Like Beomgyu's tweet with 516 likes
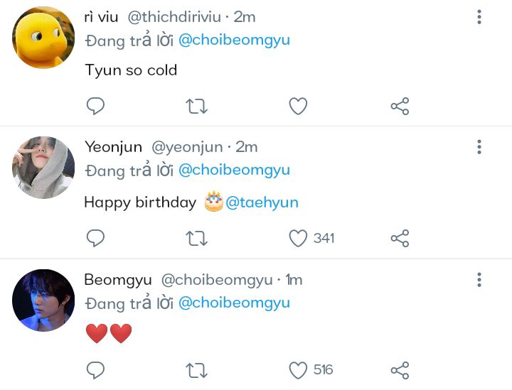512x390 pixels. pyautogui.click(x=298, y=370)
